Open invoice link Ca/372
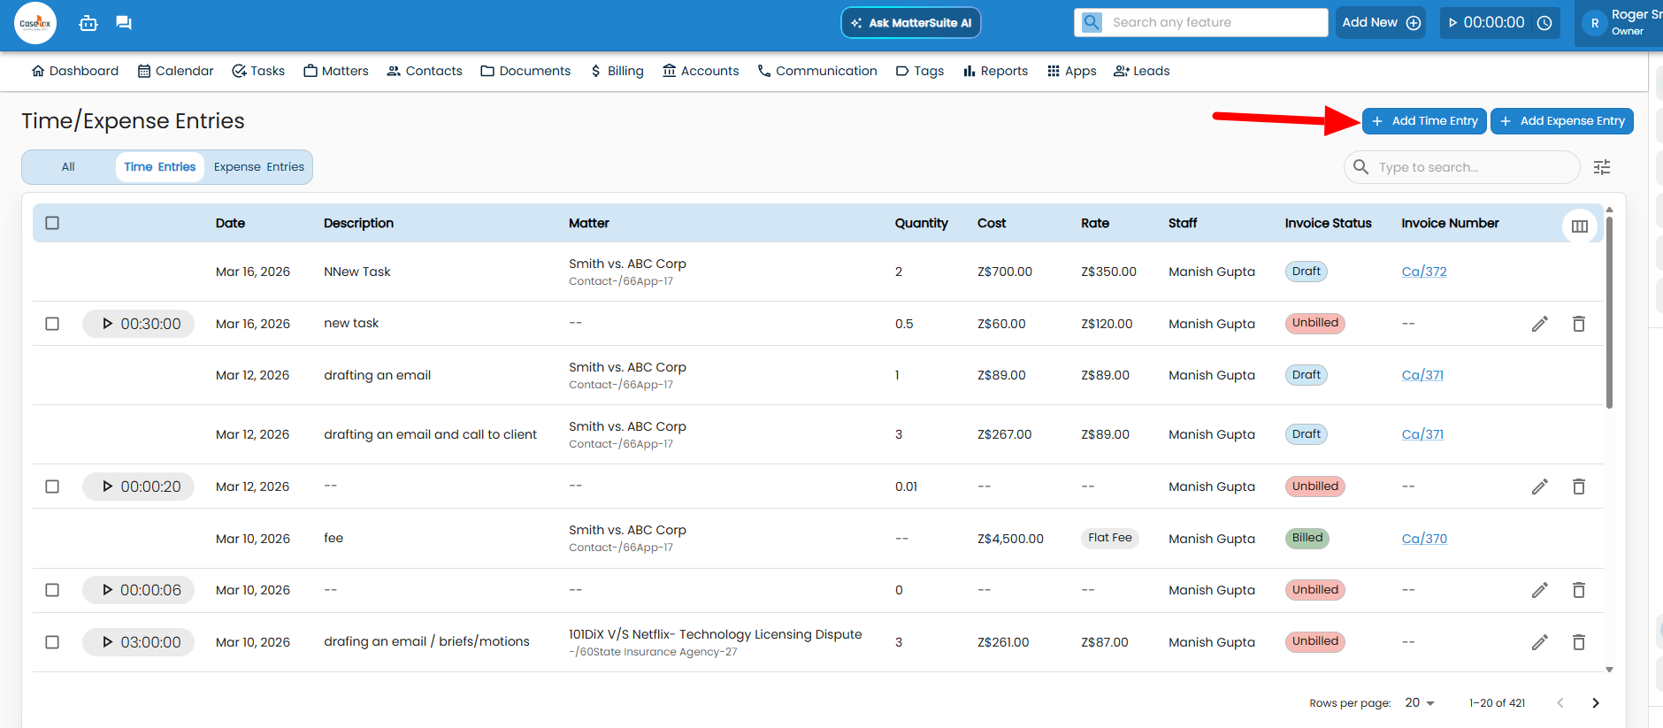1663x728 pixels. (1423, 272)
